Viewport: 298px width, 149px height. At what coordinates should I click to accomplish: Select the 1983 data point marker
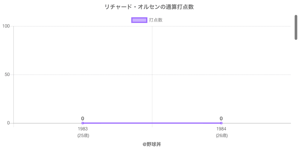[83, 123]
